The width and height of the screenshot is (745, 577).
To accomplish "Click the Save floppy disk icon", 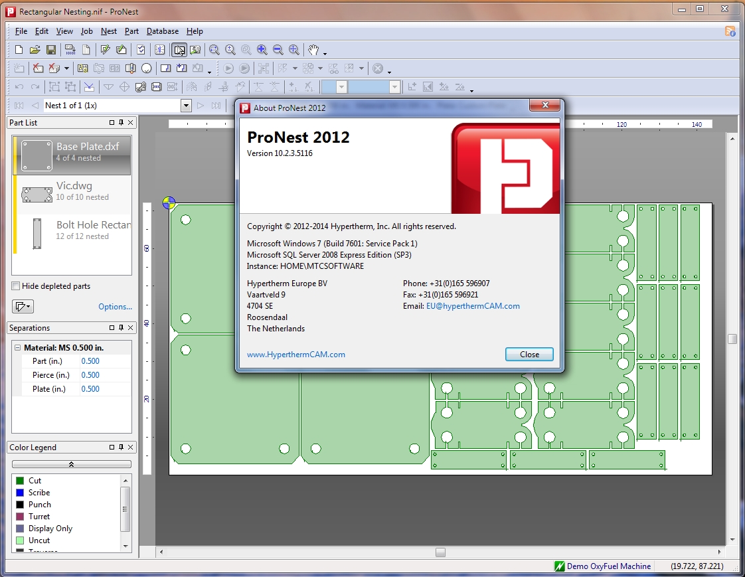I will (51, 50).
